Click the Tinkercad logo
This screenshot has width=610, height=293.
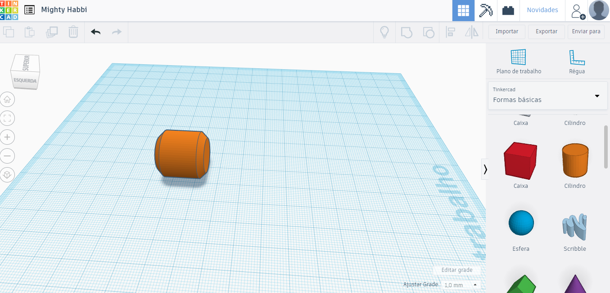pyautogui.click(x=9, y=10)
